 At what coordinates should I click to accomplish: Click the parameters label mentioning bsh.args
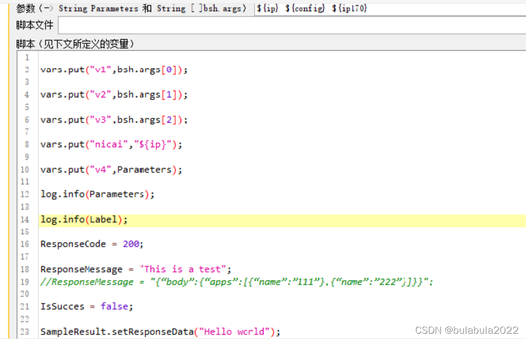(131, 8)
